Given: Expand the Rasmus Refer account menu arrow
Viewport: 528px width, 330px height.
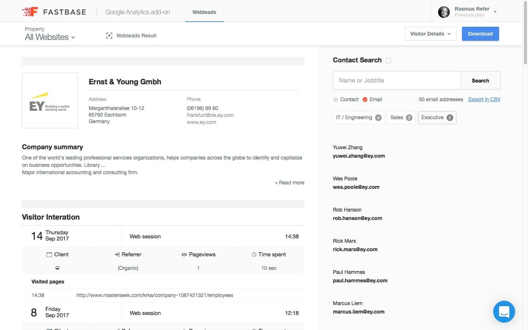Looking at the screenshot, I should pyautogui.click(x=495, y=12).
